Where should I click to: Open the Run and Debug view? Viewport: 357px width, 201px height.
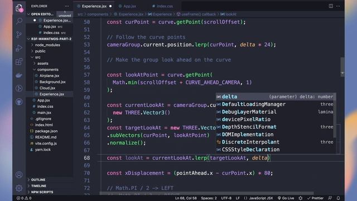click(19, 48)
